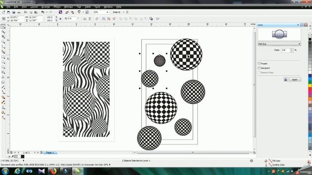Select the Table tool in the toolbox

(x=3, y=82)
